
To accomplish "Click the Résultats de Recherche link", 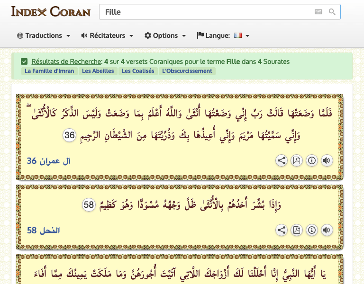I will (x=66, y=62).
